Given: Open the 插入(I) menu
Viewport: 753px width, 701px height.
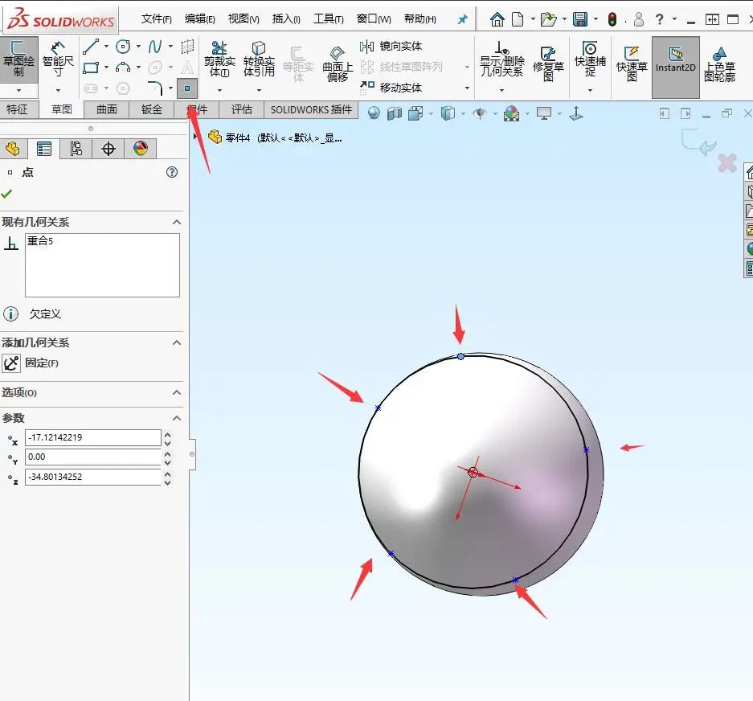Looking at the screenshot, I should tap(285, 18).
